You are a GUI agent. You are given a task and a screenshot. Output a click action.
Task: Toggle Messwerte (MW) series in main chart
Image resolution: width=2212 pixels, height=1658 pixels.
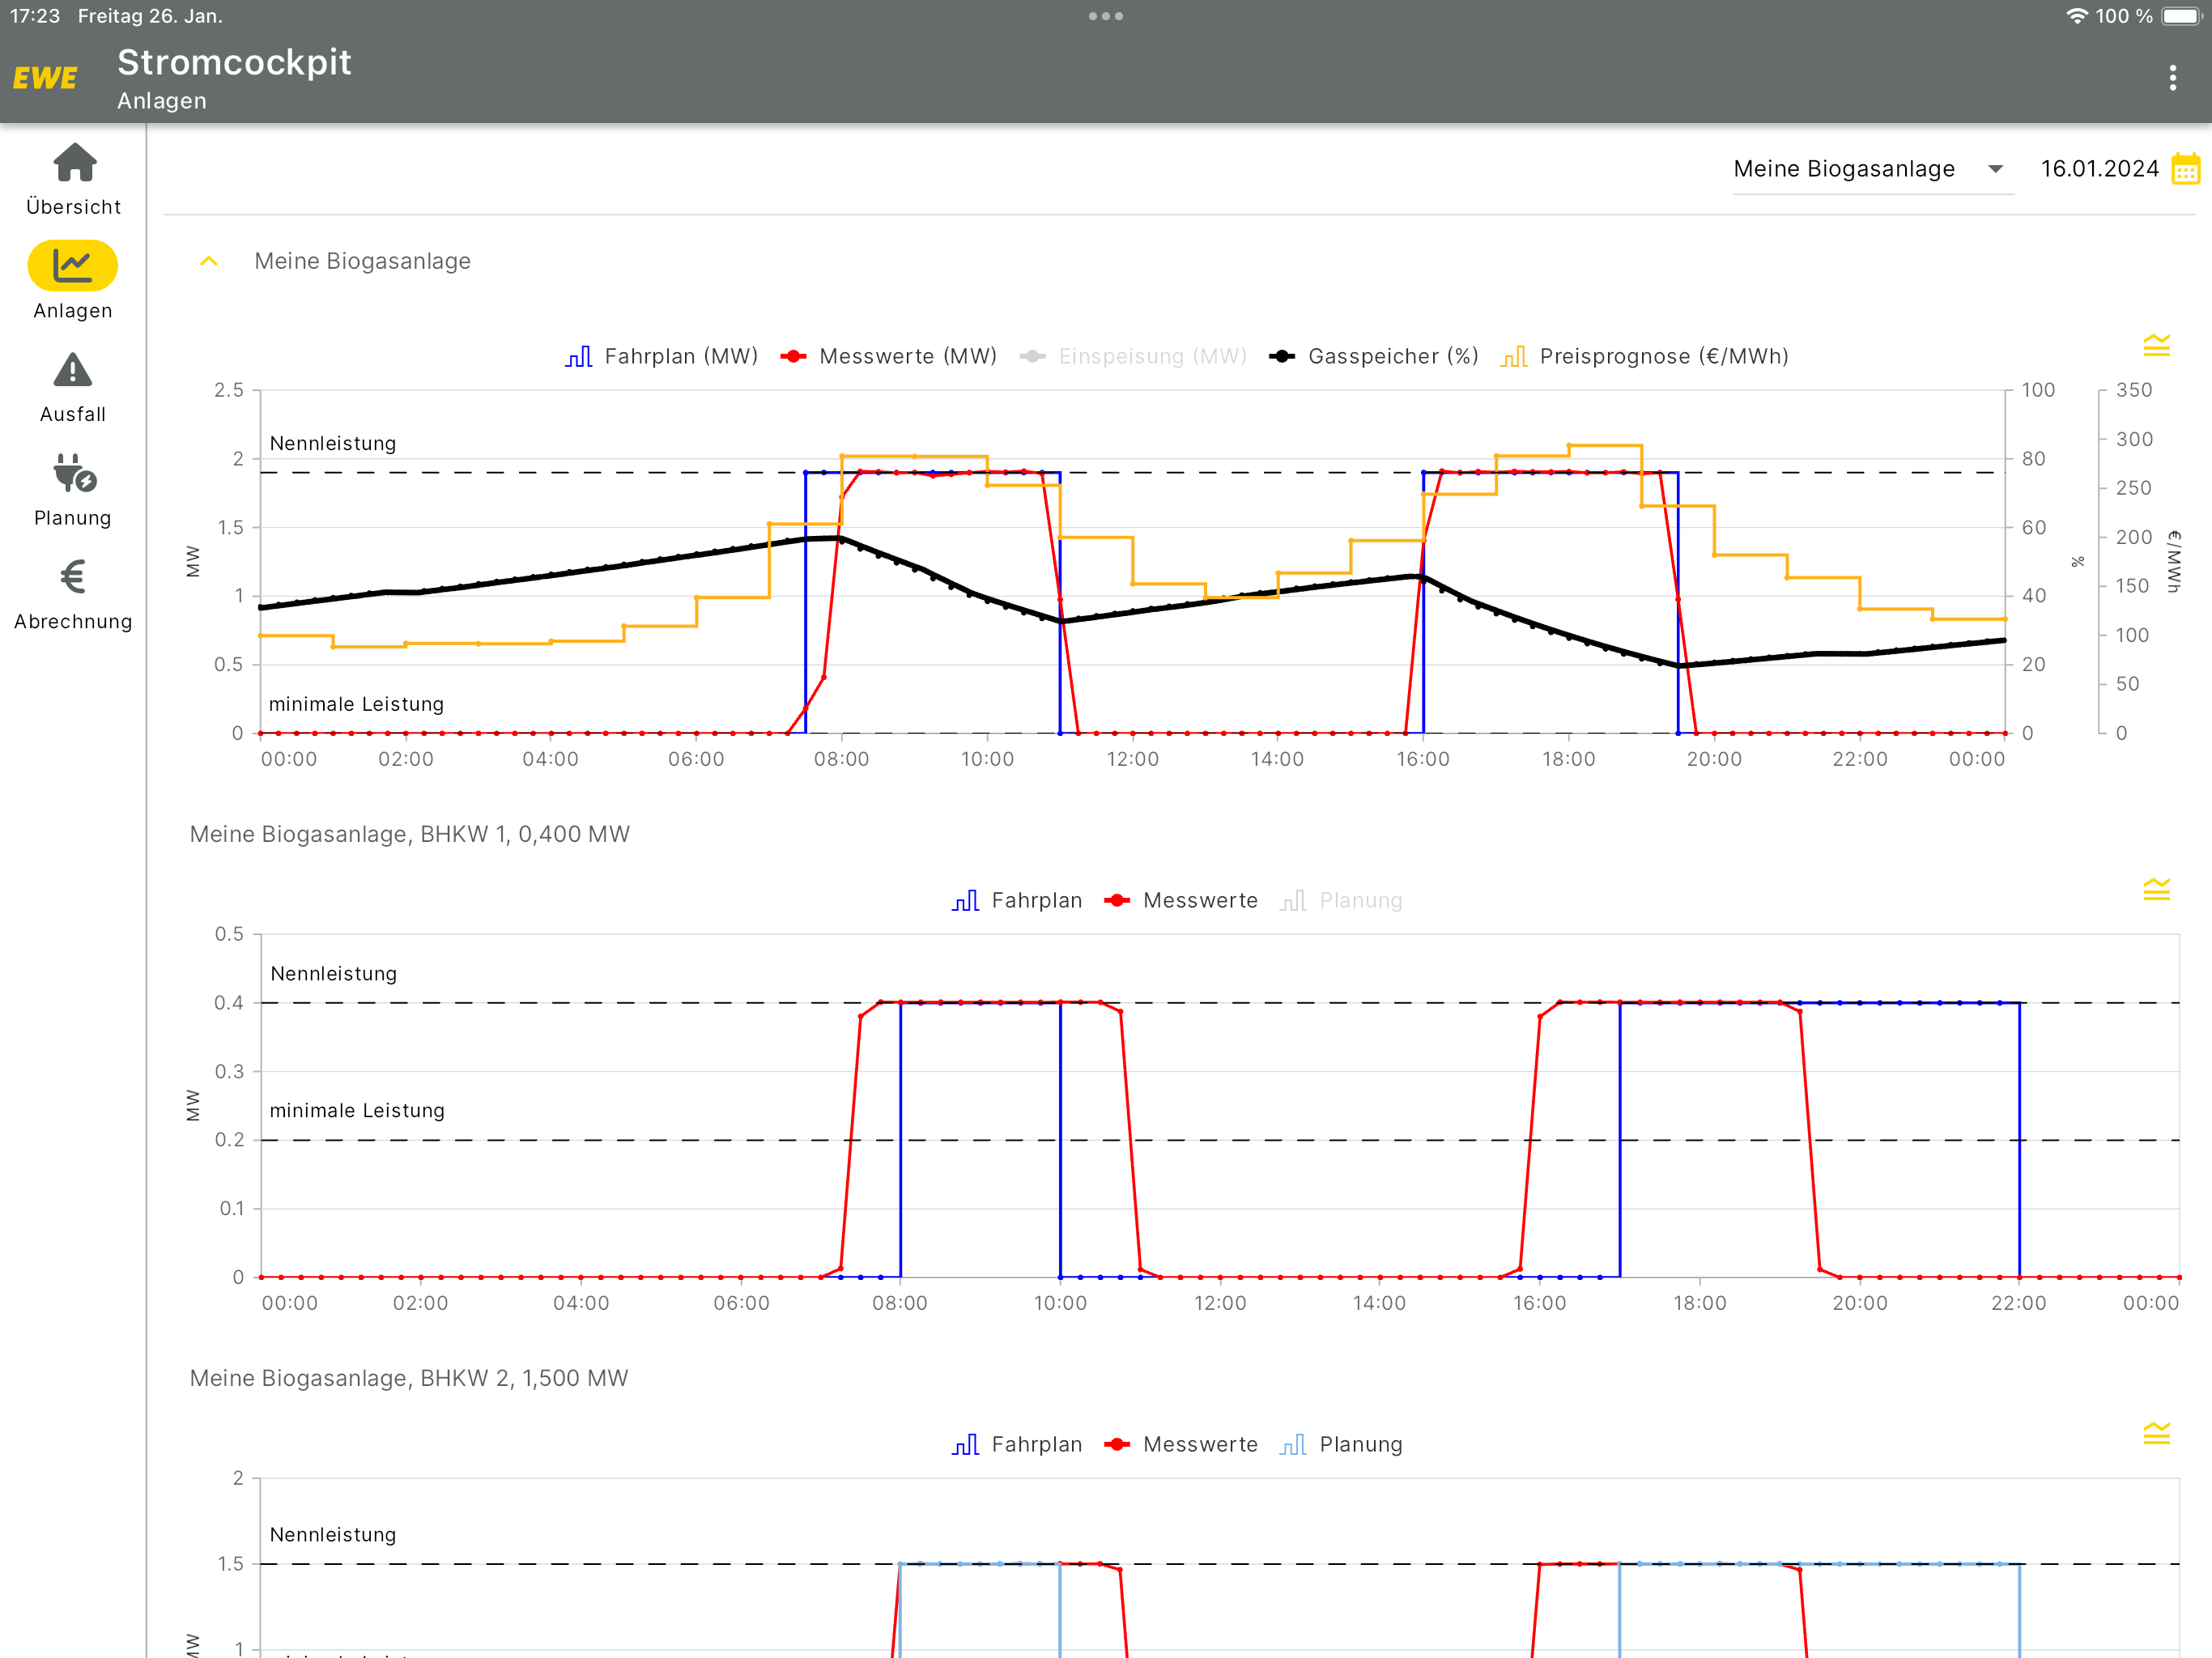pos(888,357)
